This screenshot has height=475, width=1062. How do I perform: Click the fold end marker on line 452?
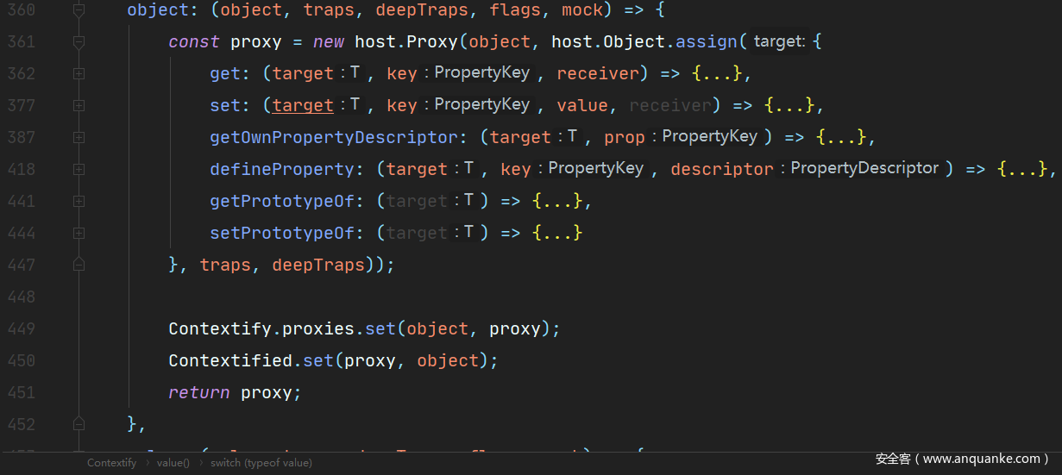(79, 424)
